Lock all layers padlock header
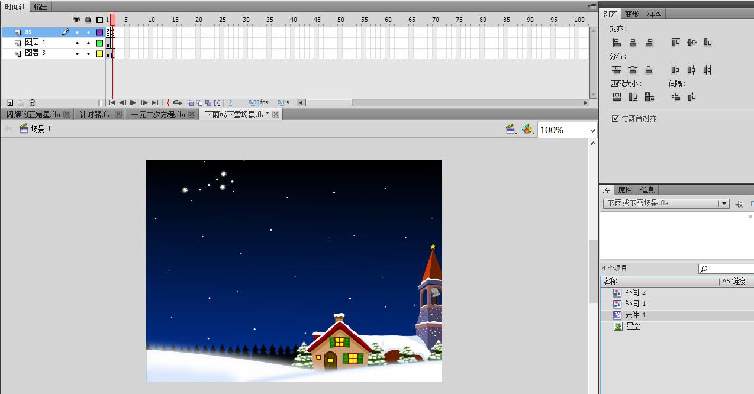The height and width of the screenshot is (394, 754). click(x=88, y=20)
